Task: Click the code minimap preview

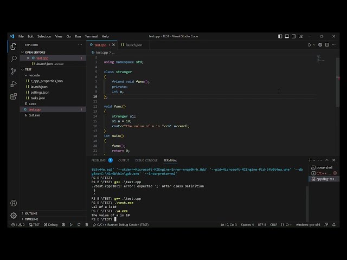Action: (x=320, y=59)
